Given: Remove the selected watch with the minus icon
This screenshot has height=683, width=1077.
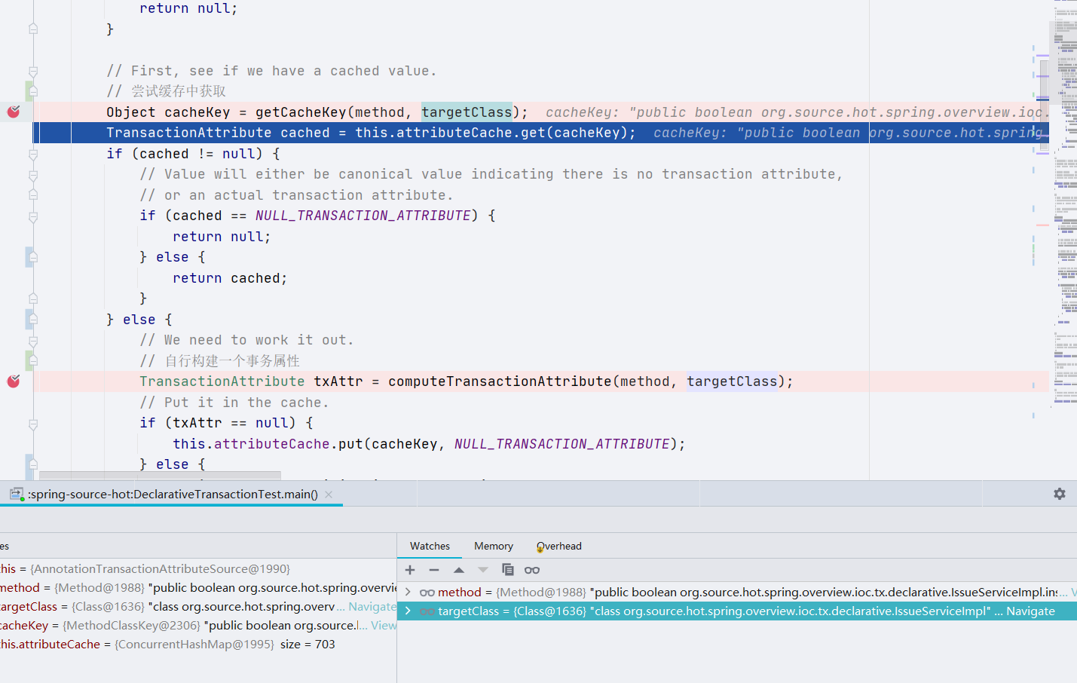Looking at the screenshot, I should point(434,570).
